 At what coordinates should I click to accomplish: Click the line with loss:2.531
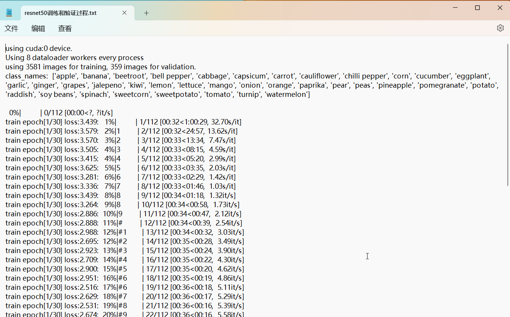click(x=125, y=306)
